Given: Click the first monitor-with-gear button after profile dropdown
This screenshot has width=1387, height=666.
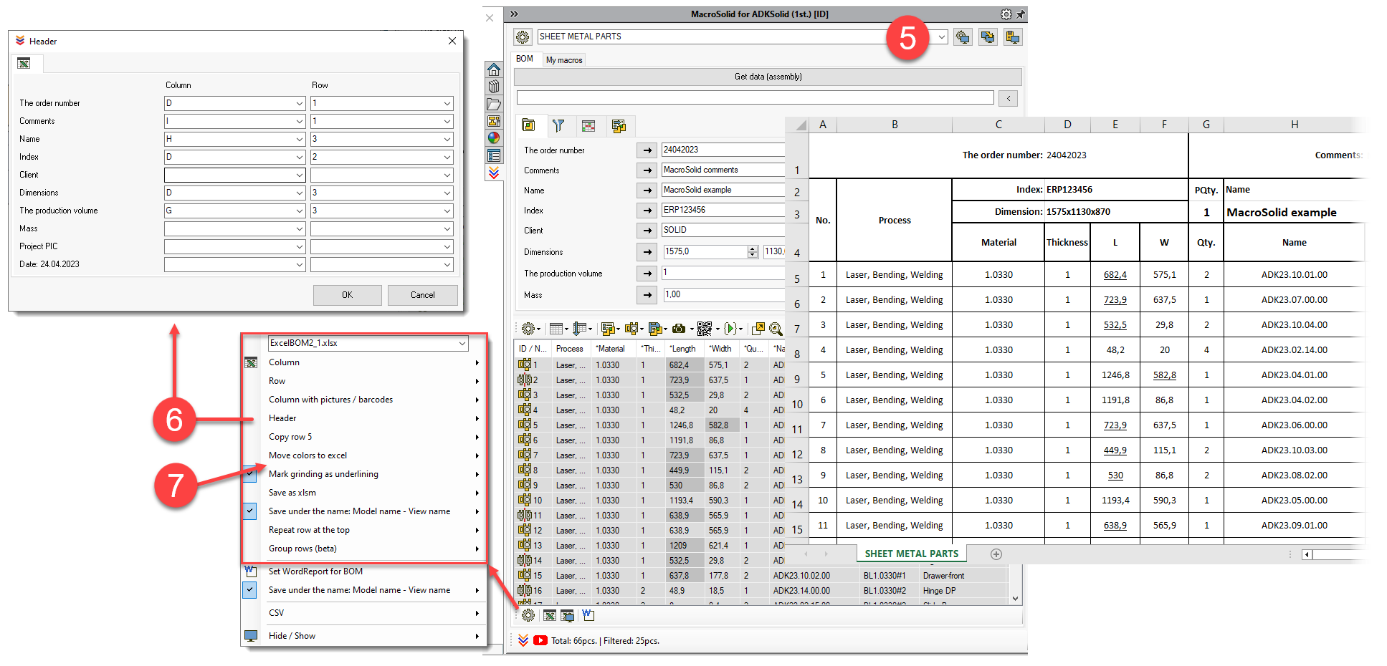Looking at the screenshot, I should (963, 37).
